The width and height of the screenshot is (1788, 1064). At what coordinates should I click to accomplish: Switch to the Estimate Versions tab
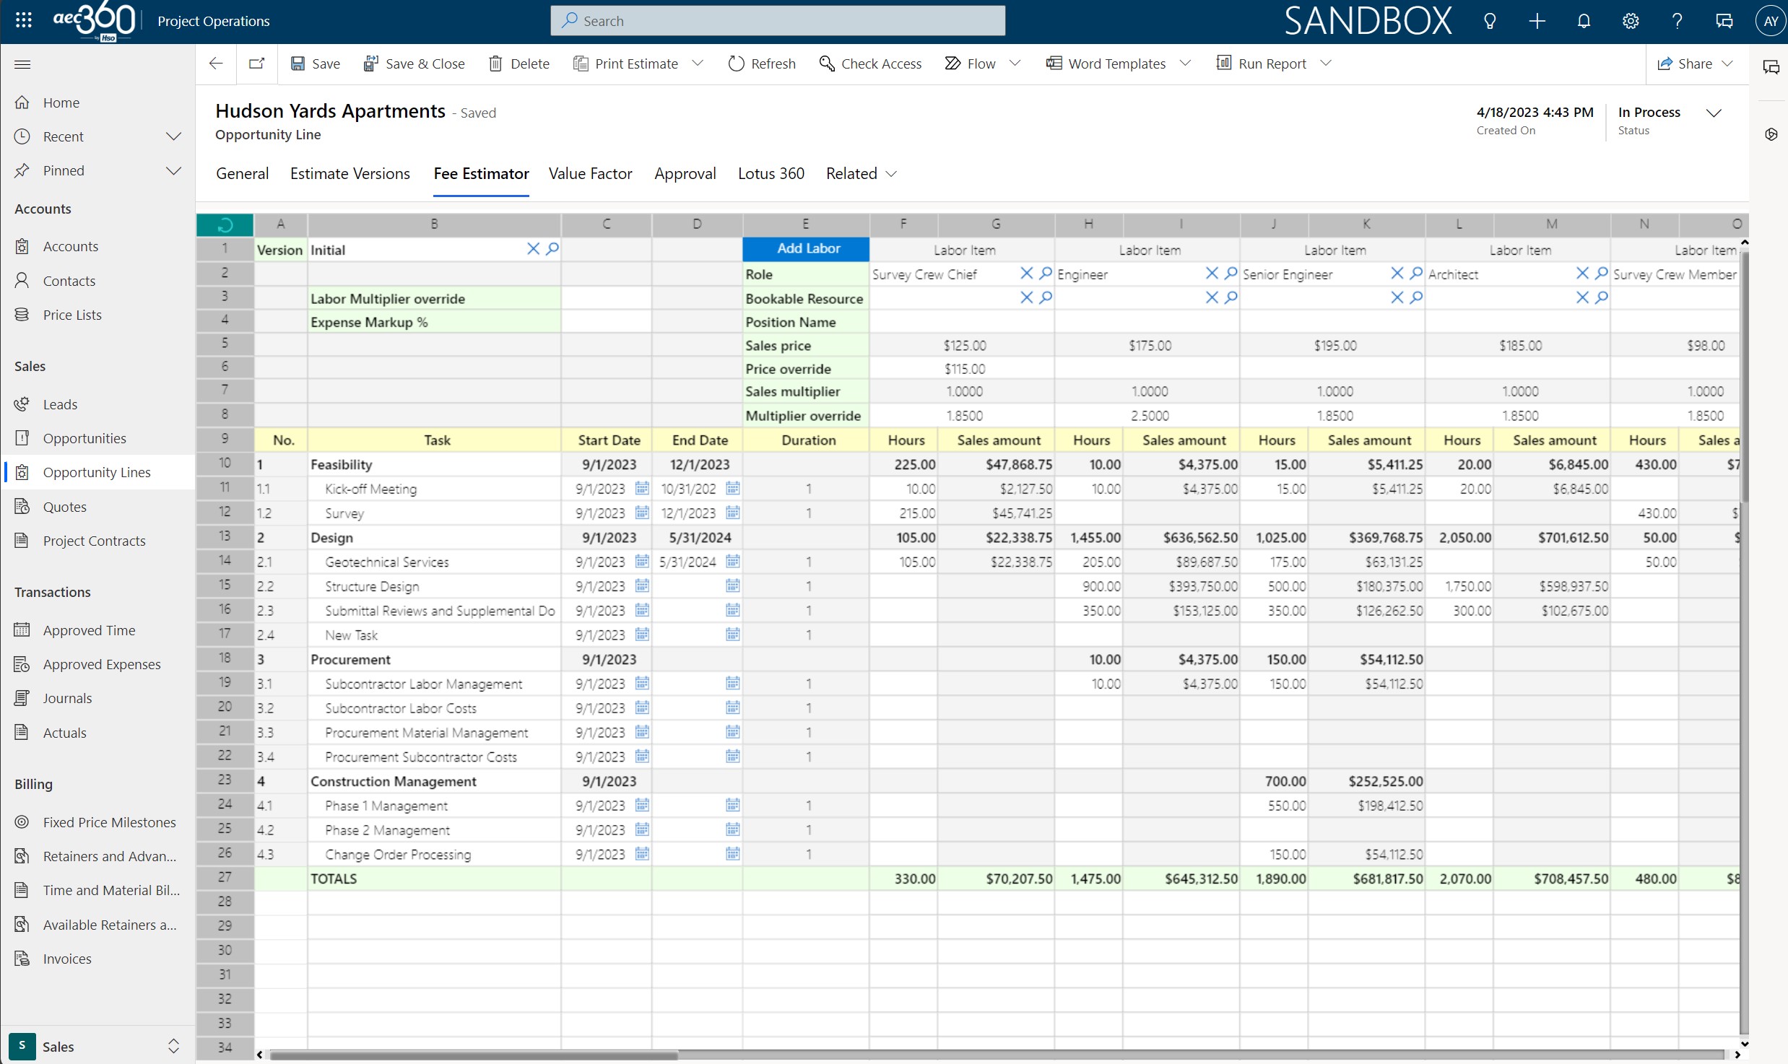click(x=350, y=173)
